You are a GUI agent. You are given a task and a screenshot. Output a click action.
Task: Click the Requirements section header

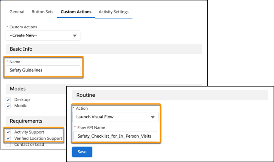pyautogui.click(x=36, y=121)
